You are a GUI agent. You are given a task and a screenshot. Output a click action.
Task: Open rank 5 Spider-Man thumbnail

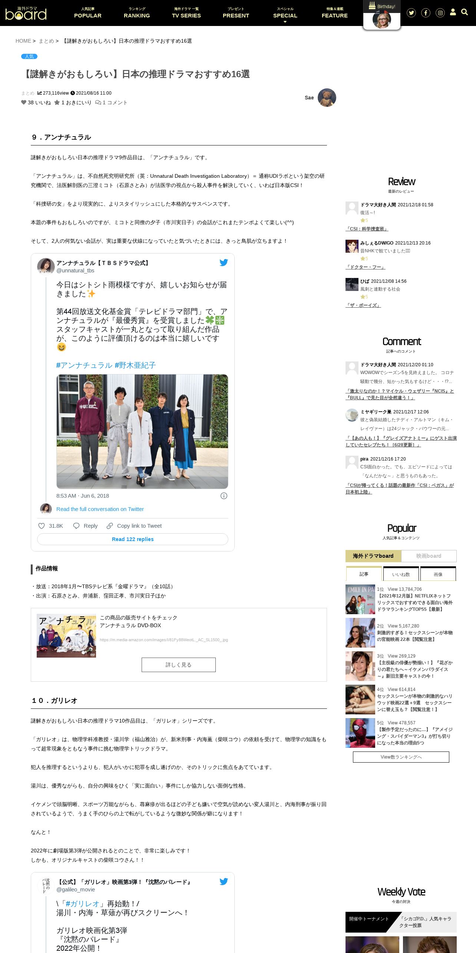coord(360,733)
